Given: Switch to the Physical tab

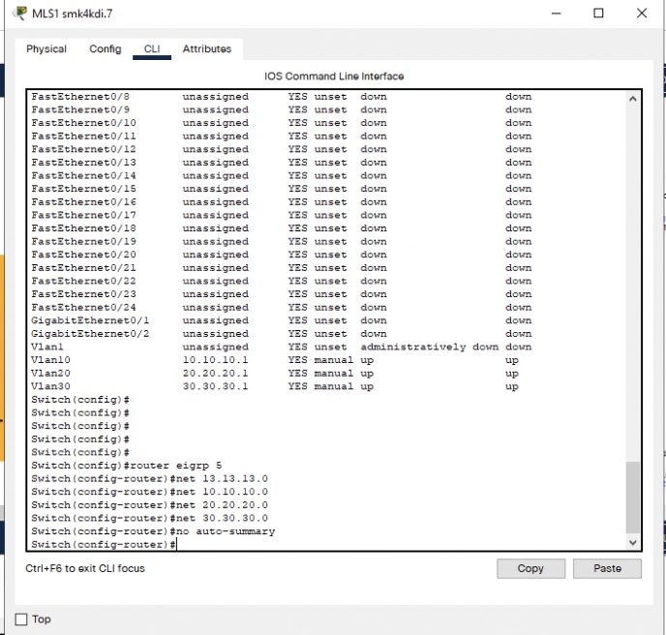Looking at the screenshot, I should pos(46,48).
